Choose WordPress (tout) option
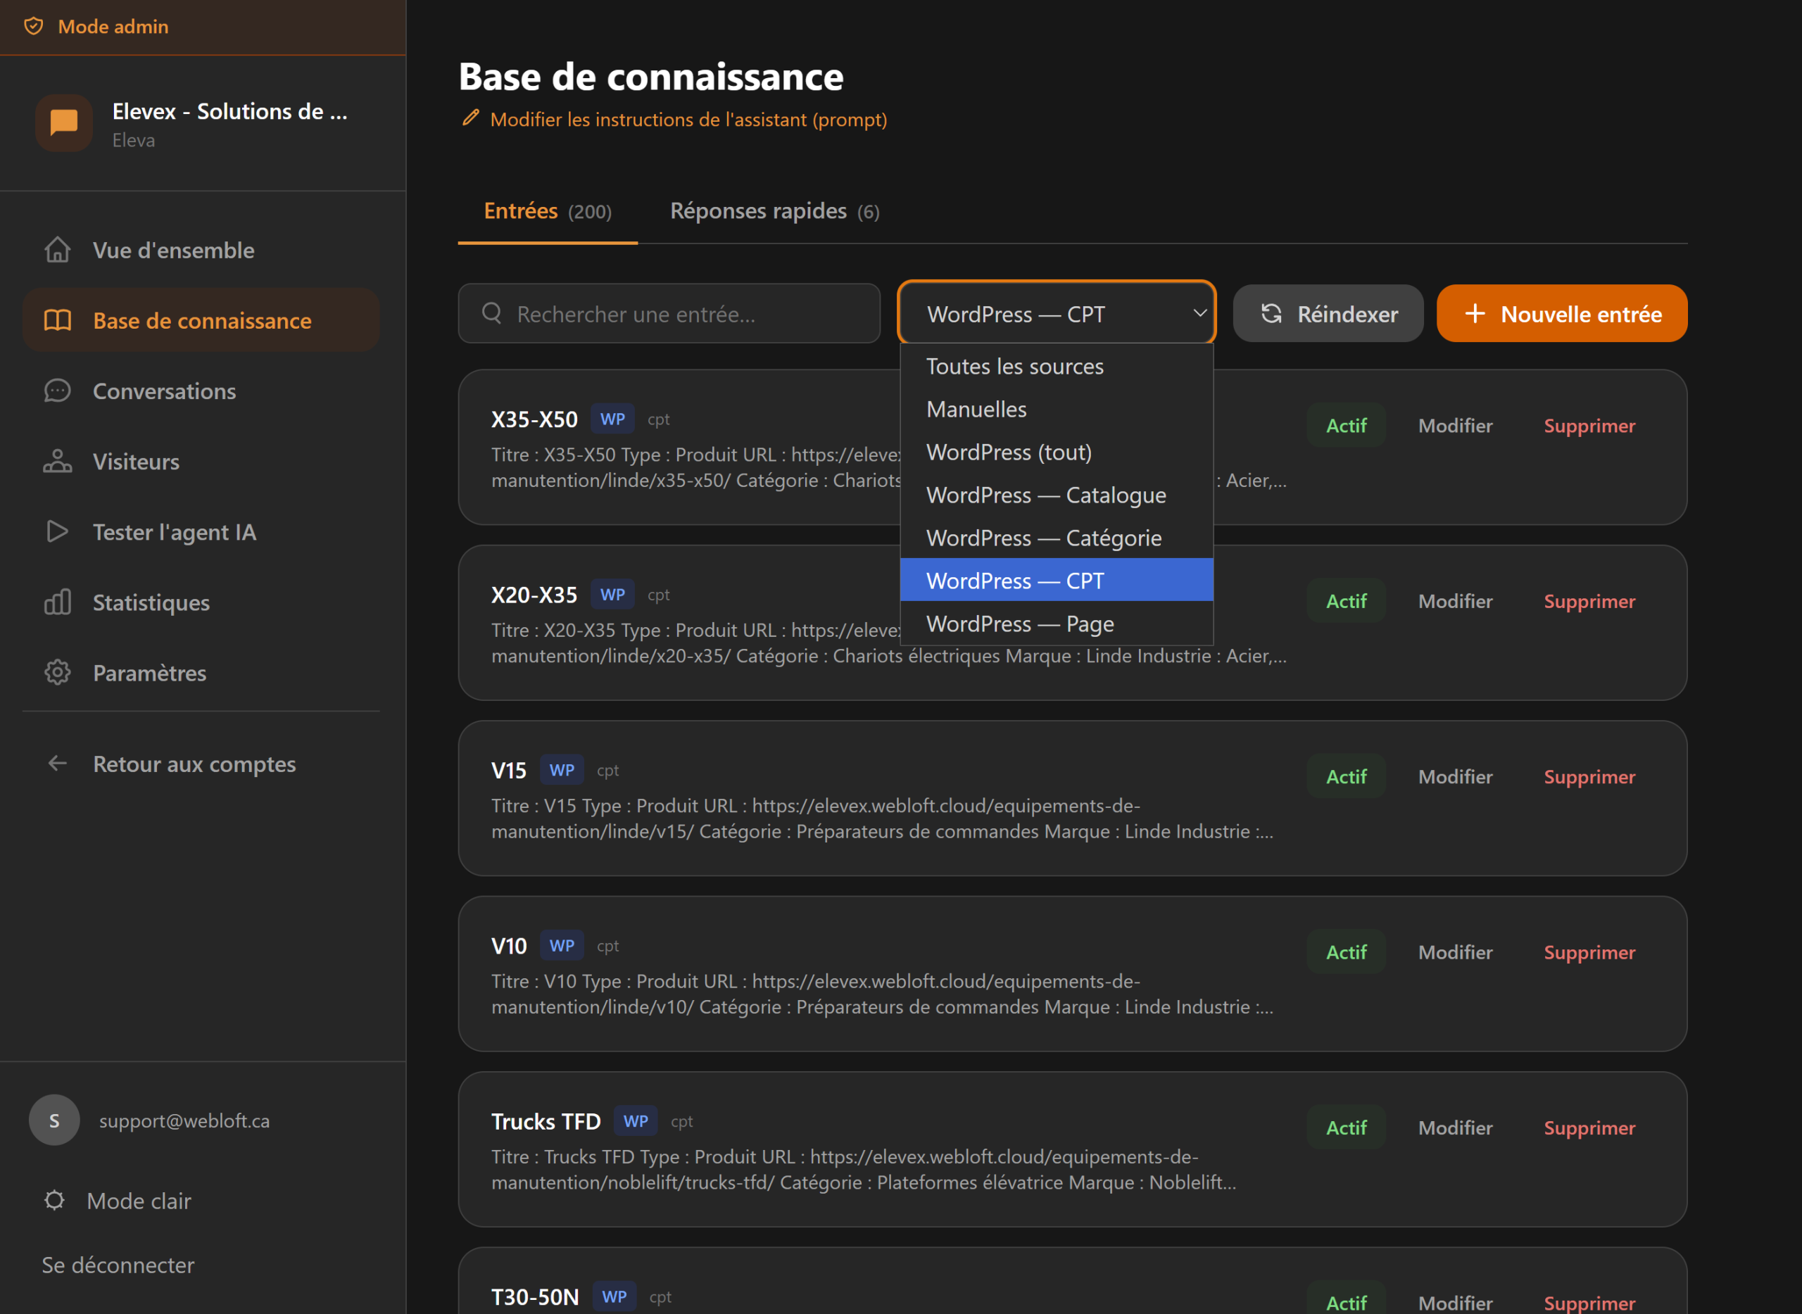 [x=1057, y=452]
